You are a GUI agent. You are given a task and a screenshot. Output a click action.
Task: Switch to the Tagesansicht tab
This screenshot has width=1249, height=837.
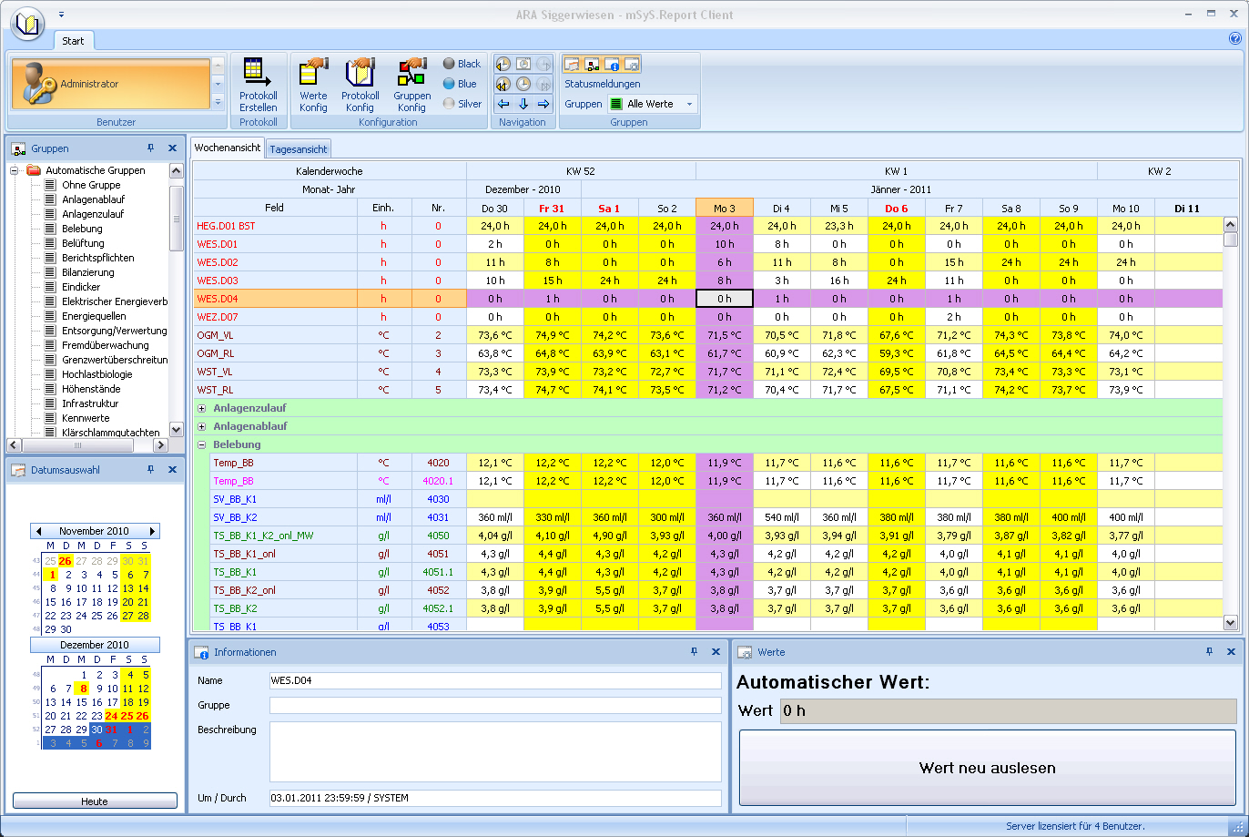point(298,149)
